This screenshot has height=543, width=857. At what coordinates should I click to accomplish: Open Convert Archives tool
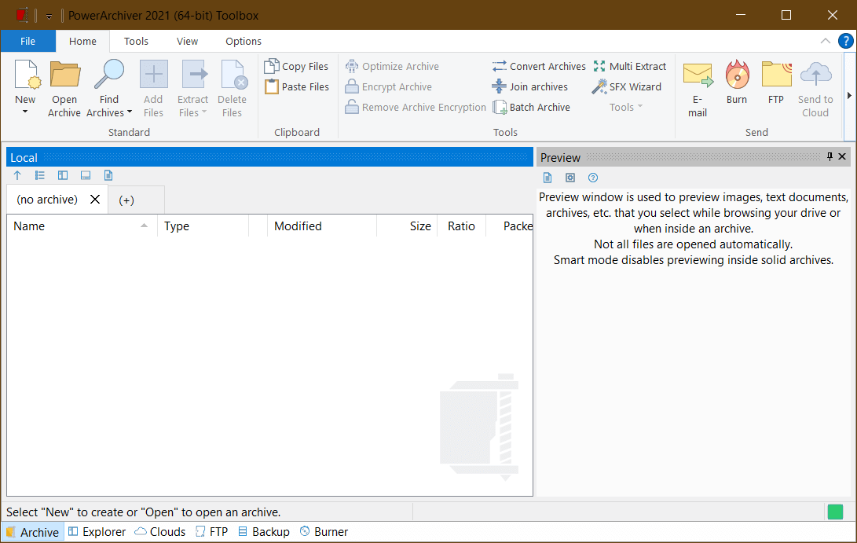coord(539,66)
